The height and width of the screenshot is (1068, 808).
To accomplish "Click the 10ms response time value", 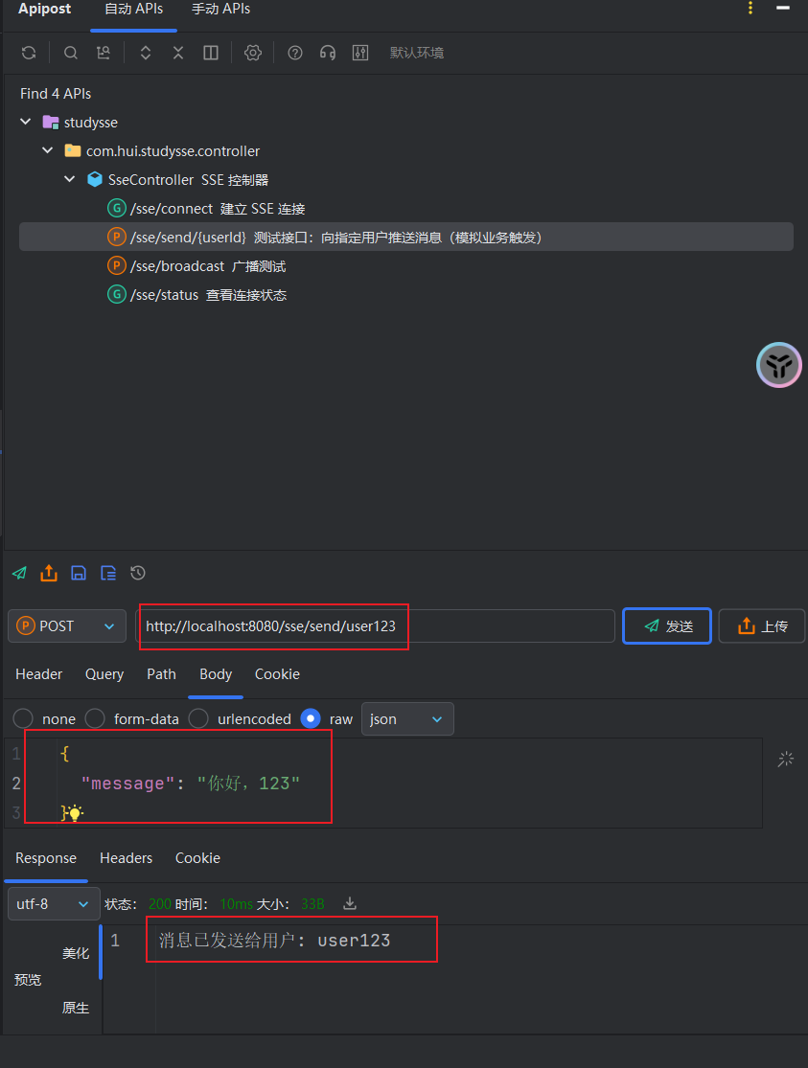I will pyautogui.click(x=236, y=904).
